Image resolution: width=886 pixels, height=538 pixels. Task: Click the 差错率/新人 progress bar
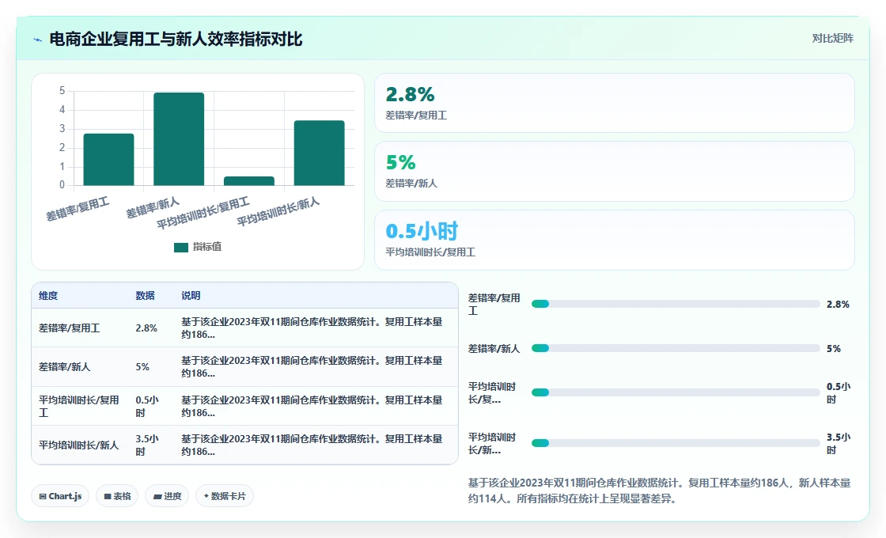[x=676, y=348]
